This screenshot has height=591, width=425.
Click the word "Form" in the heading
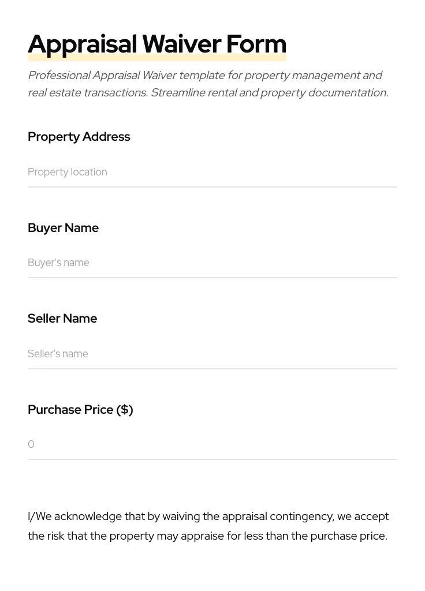(256, 44)
